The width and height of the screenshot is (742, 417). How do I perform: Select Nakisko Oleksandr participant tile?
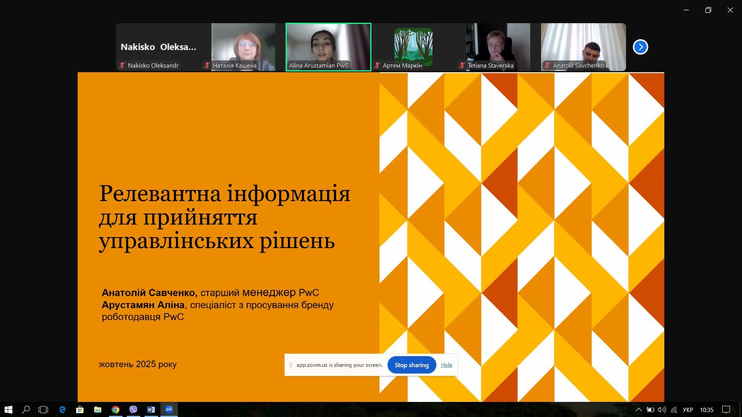pyautogui.click(x=158, y=47)
